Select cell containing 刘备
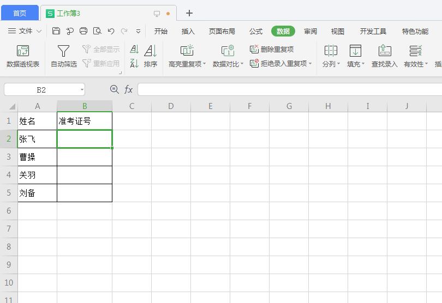Screen dimensions: 442x303 click(x=37, y=193)
